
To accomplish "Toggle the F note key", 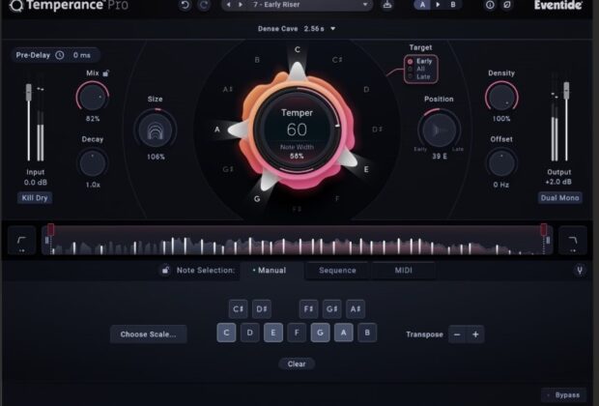I will [x=297, y=333].
